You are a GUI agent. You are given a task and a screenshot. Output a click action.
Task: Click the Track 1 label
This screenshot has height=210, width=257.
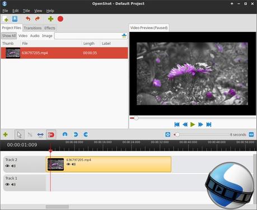pyautogui.click(x=11, y=178)
